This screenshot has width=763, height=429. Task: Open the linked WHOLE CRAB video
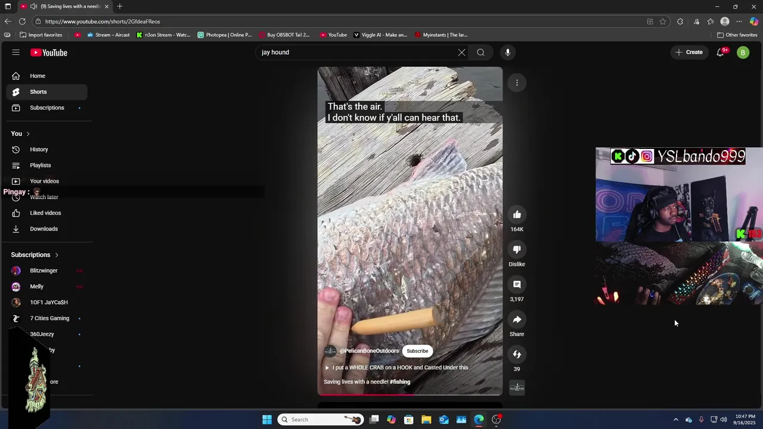(x=396, y=368)
